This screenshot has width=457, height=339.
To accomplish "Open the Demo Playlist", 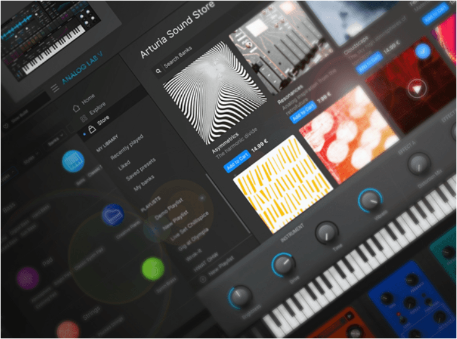I will click(x=169, y=208).
